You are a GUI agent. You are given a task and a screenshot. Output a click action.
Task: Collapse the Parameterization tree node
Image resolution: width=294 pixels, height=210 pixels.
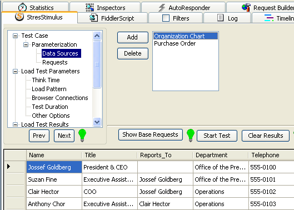(x=26, y=44)
